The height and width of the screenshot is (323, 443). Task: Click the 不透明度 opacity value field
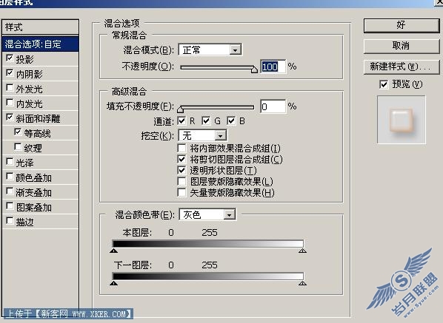(273, 67)
